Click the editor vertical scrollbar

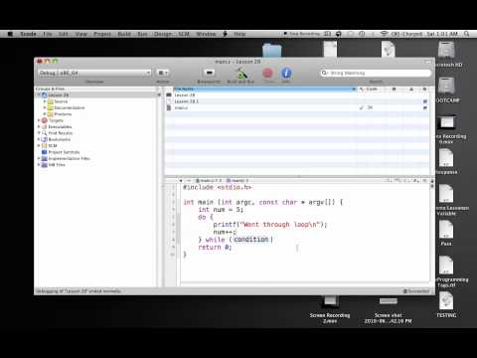[432, 235]
